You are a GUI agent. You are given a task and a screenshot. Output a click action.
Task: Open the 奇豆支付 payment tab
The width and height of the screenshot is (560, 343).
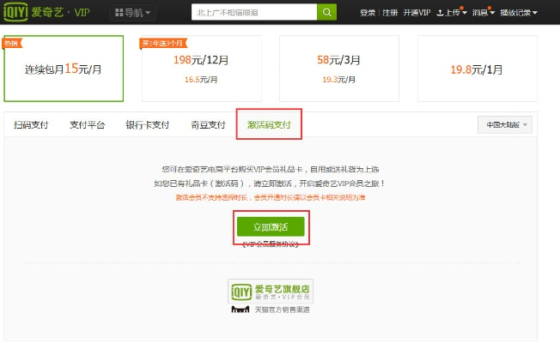206,125
